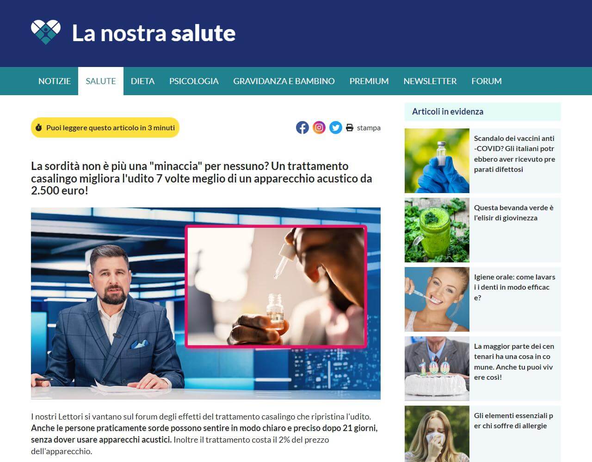592x462 pixels.
Task: Click the news anchor article image
Action: click(205, 303)
